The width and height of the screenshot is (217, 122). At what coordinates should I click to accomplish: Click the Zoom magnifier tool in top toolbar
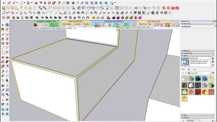coord(82,3)
